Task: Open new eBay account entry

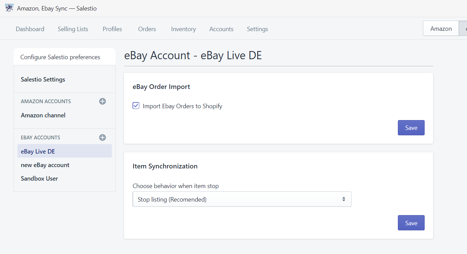Action: click(45, 165)
